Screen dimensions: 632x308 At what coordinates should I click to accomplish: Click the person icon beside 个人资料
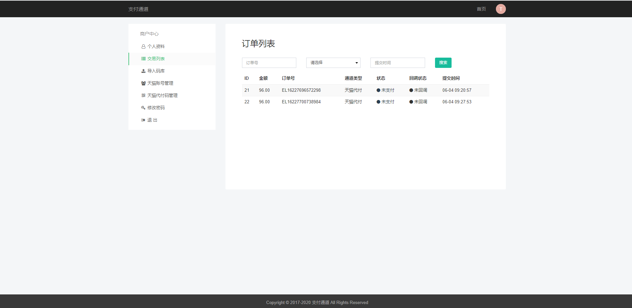[143, 47]
